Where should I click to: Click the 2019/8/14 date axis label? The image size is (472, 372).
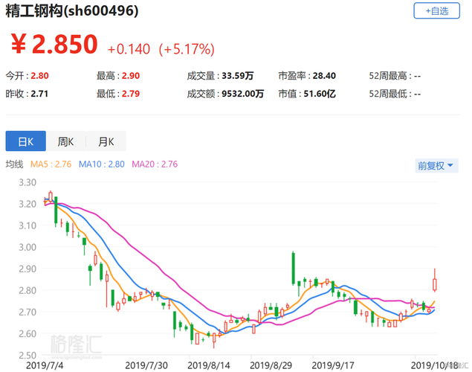(x=209, y=365)
